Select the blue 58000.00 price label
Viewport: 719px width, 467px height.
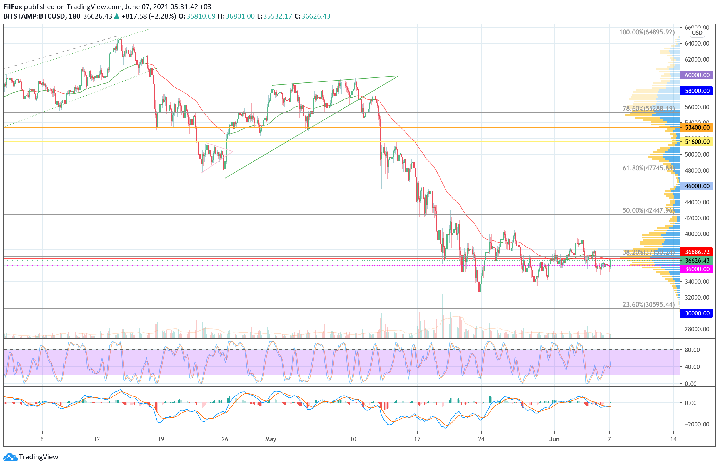click(696, 91)
